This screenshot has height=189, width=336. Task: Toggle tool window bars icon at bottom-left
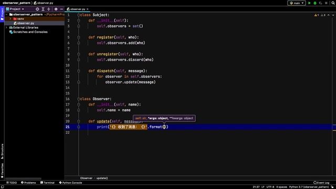pyautogui.click(x=2, y=187)
